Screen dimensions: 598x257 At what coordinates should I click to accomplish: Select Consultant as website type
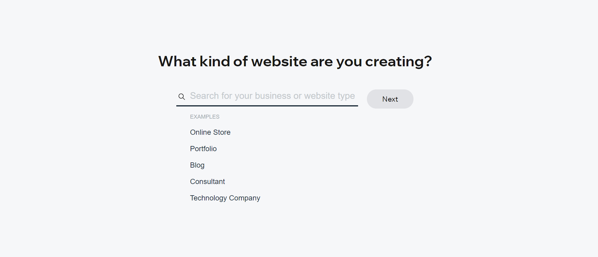(207, 182)
